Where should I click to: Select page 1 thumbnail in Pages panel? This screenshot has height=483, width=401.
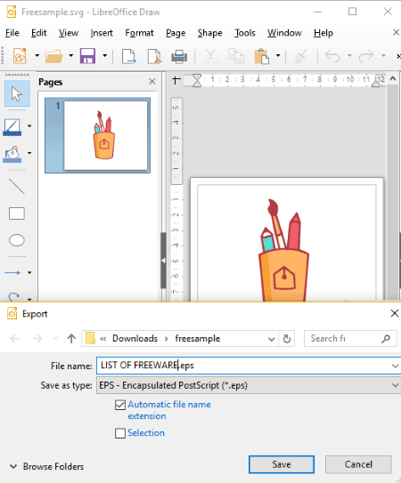coord(97,135)
